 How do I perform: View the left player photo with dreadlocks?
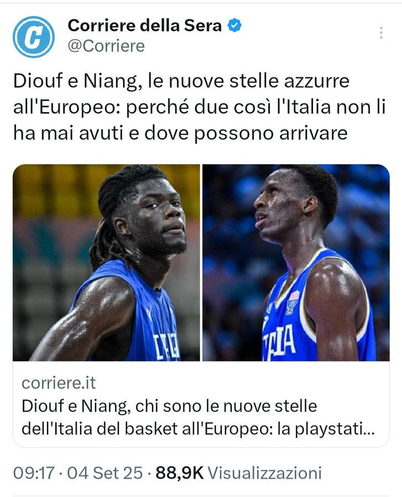[106, 262]
